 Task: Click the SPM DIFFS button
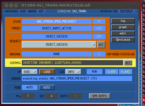click(100, 96)
